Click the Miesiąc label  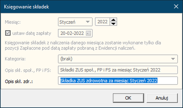(x=13, y=22)
